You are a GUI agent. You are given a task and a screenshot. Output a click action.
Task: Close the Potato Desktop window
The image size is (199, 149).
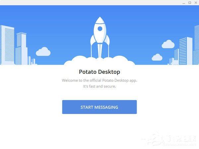(x=196, y=3)
